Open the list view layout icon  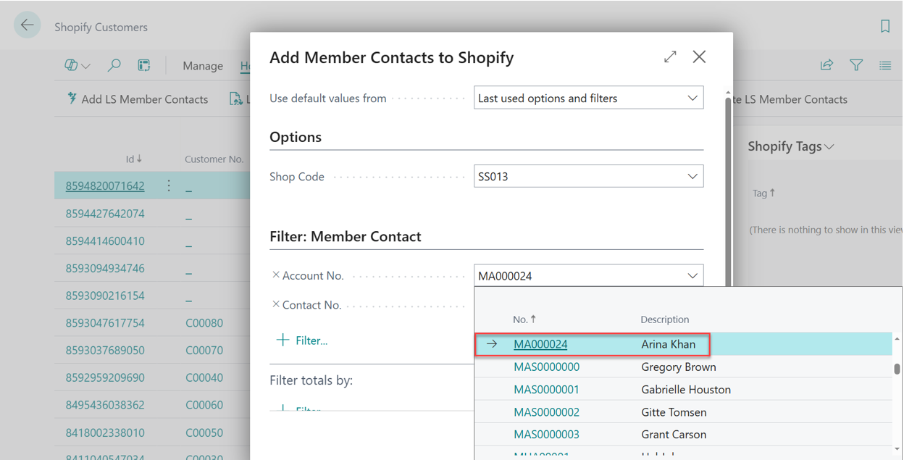[885, 65]
